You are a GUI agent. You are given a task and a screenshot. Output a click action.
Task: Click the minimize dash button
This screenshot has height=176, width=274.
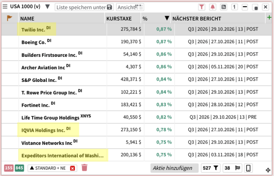245,7
